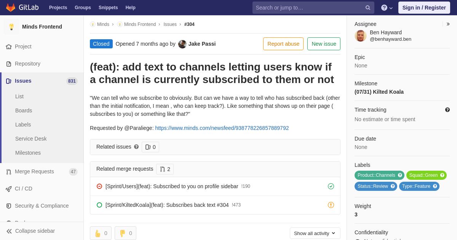Click the Search or jump to field

tap(313, 8)
